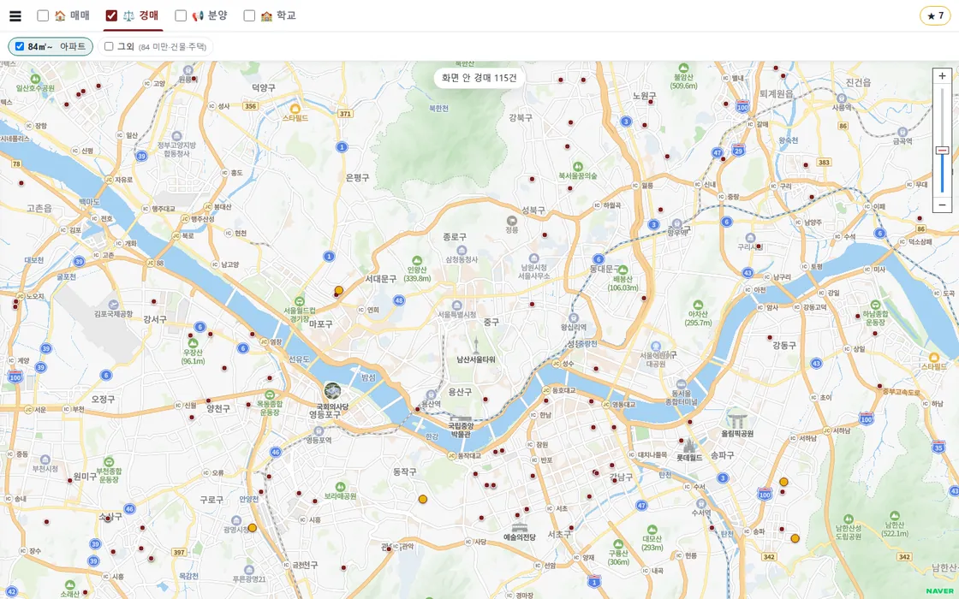Click the 동서울종합터미널 terminal icon
Viewport: 959px width, 599px height.
680,384
